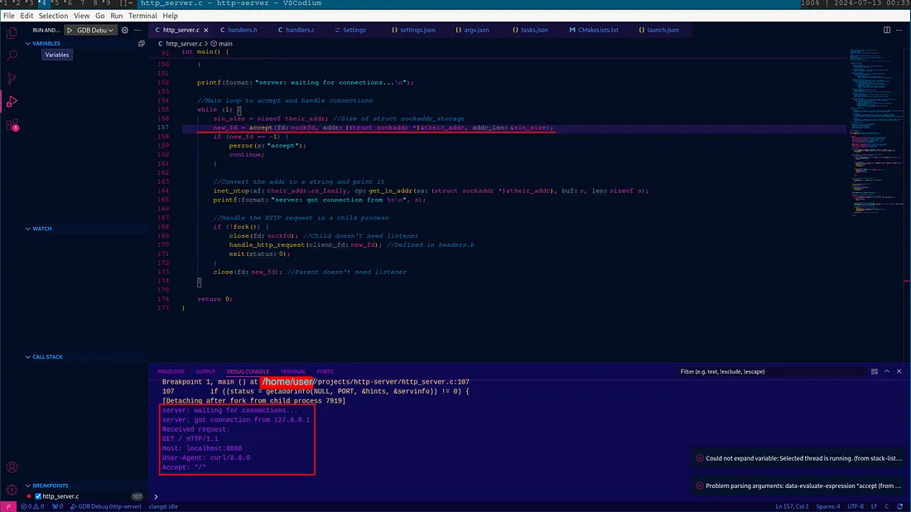
Task: Show the Problems panel tab
Action: [x=171, y=372]
